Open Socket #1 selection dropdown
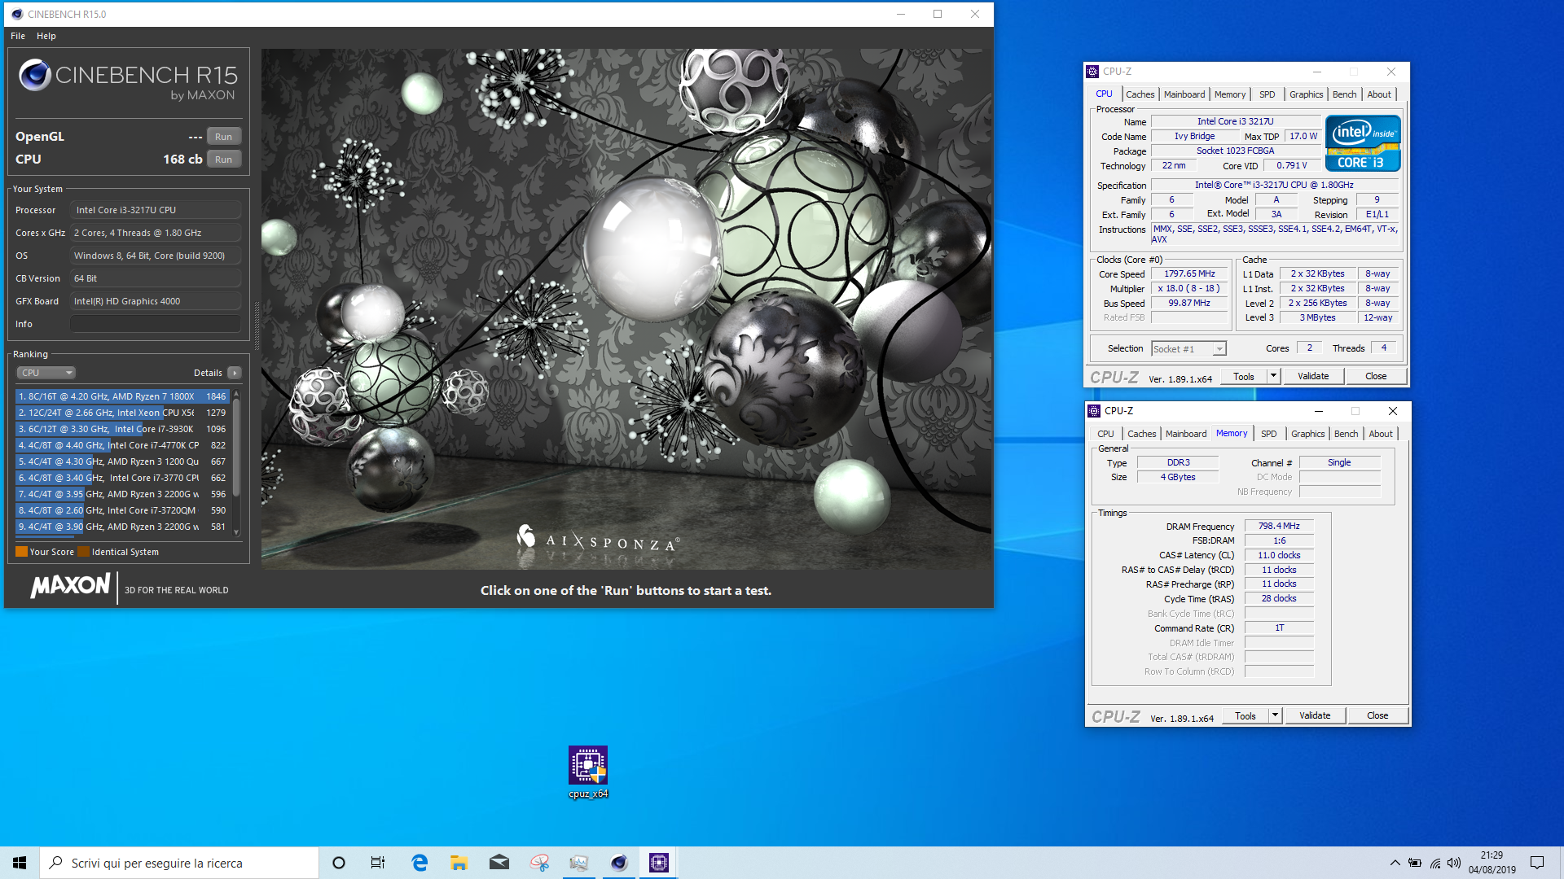 (x=1188, y=349)
